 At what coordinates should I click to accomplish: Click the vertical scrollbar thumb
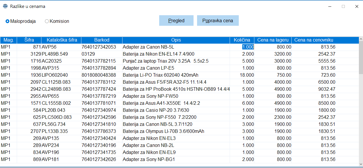[x=361, y=59]
